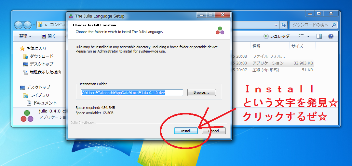Go back in Explorer navigation
352x166 pixels.
pos(19,25)
